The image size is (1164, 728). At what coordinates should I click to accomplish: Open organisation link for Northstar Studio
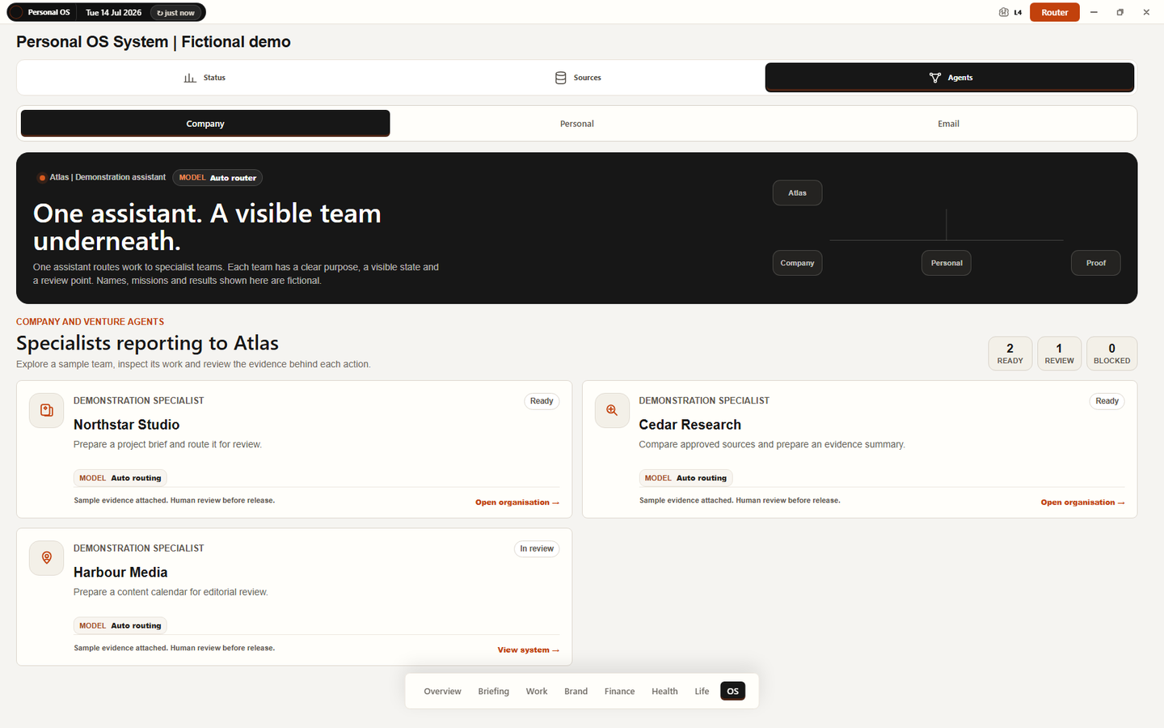pyautogui.click(x=517, y=502)
